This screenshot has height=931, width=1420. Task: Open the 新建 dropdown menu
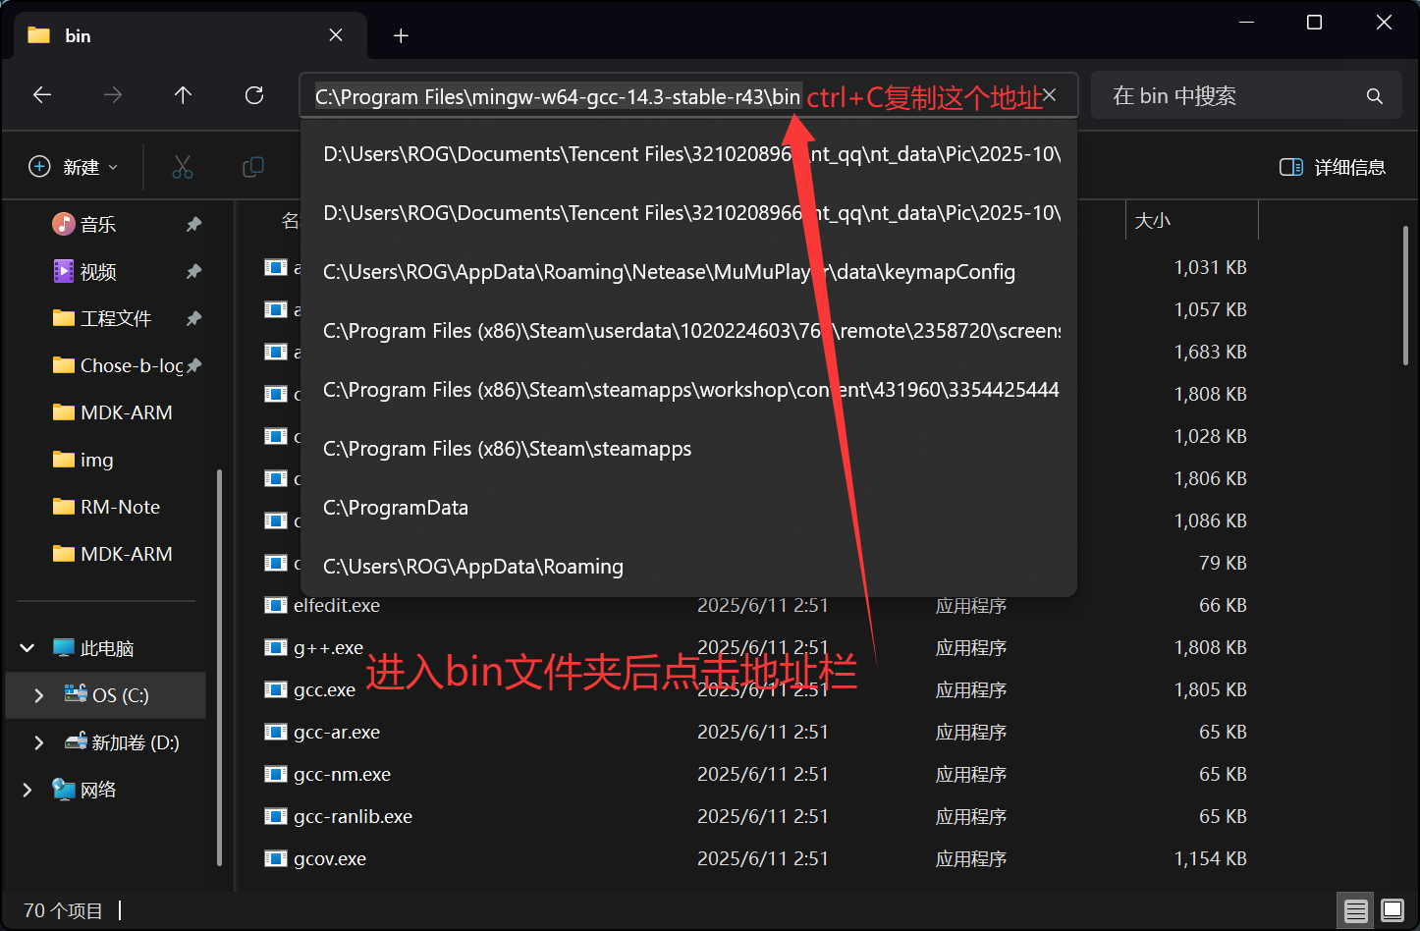[74, 167]
